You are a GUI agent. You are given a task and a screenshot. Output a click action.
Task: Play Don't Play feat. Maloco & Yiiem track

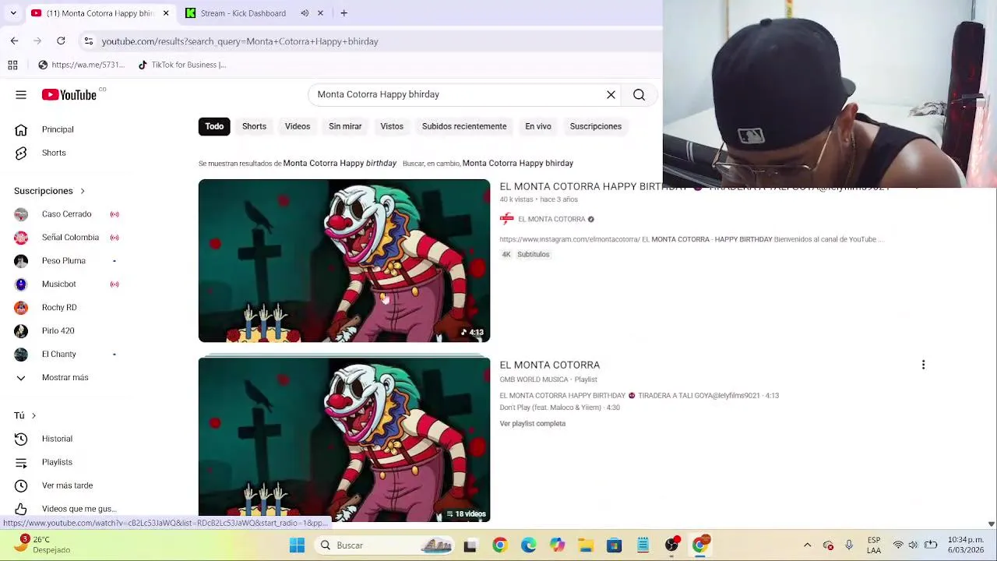560,408
